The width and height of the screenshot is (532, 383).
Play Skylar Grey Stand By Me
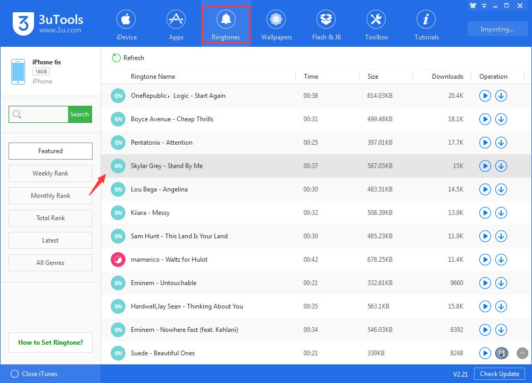485,166
